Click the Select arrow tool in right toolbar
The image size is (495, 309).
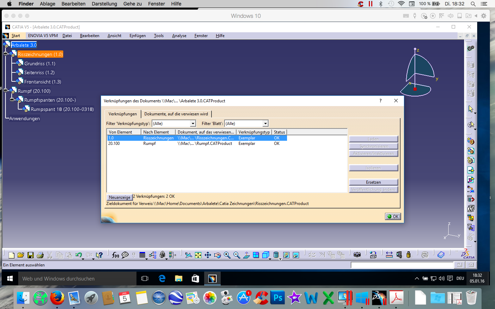click(x=471, y=109)
